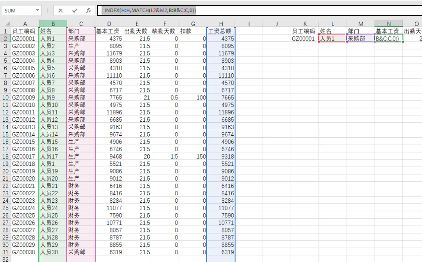Confirm the formula with the checkmark icon
This screenshot has width=422, height=262.
[x=75, y=11]
